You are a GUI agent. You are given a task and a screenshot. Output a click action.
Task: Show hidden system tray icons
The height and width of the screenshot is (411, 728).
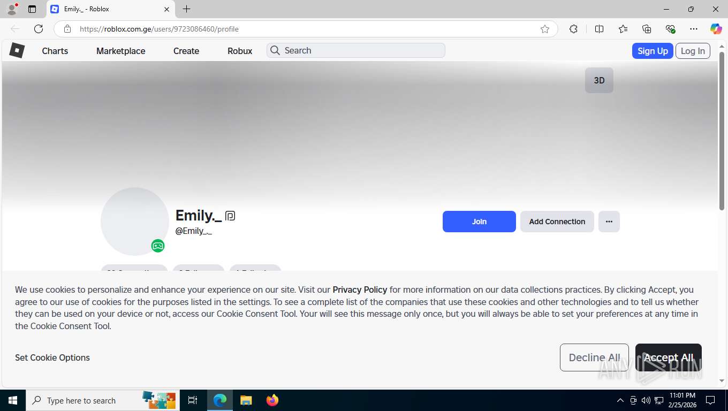point(620,400)
